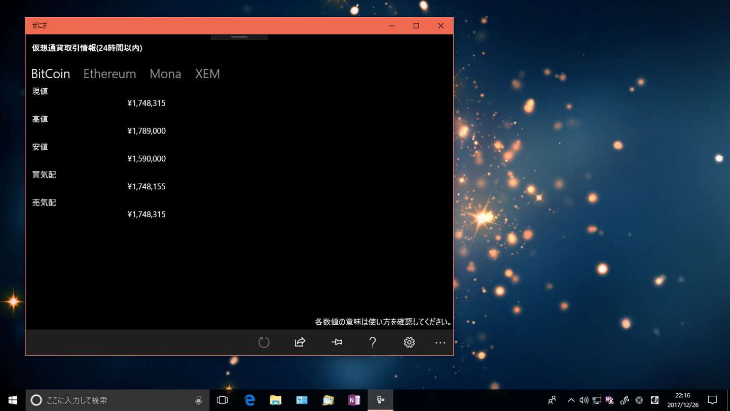Switch to the Ethereum tab
Viewport: 730px width, 411px height.
tap(109, 74)
